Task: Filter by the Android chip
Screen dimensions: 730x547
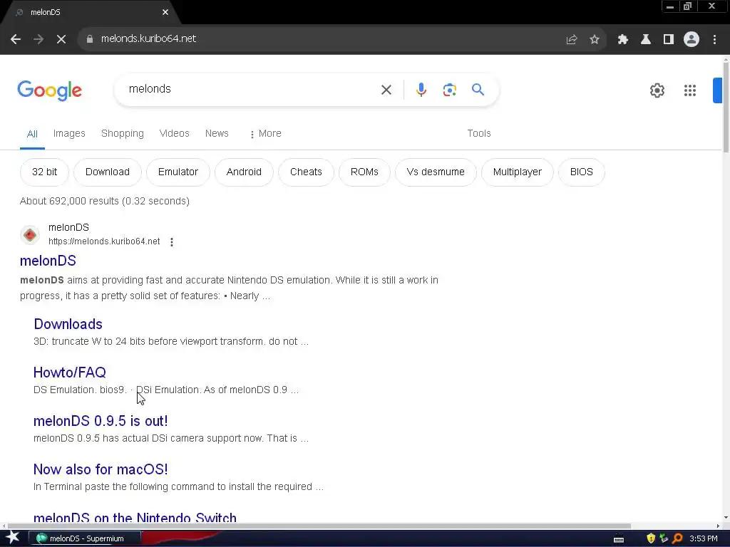Action: [244, 172]
